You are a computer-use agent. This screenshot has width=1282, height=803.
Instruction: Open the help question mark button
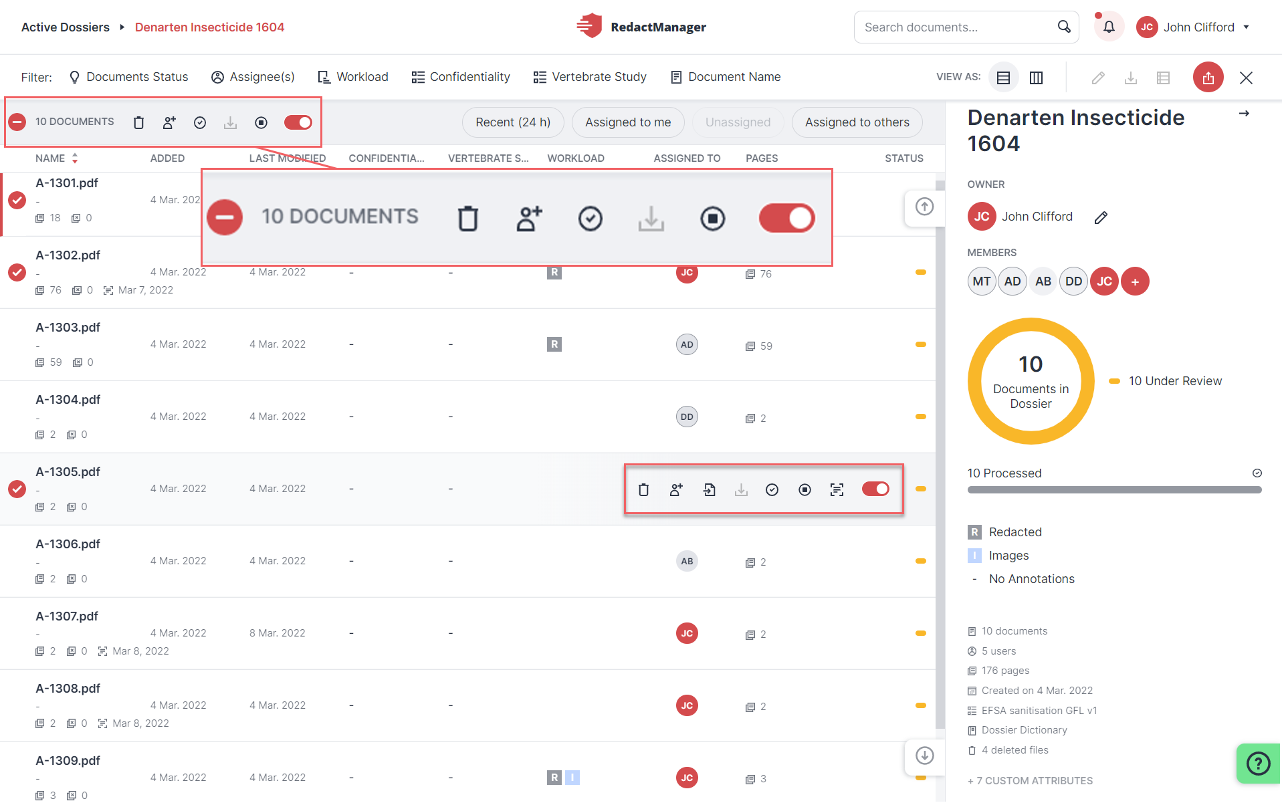coord(1258,763)
